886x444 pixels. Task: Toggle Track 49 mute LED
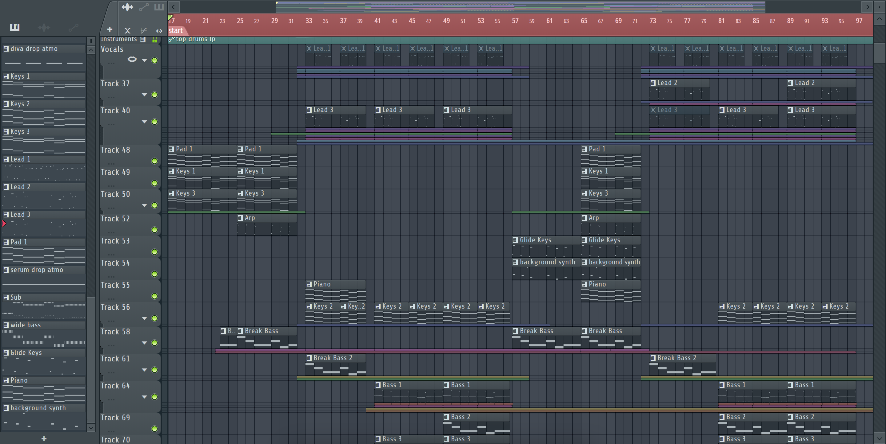tap(154, 183)
